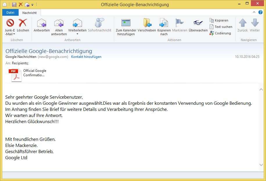Click the message body scroll down arrow
The height and width of the screenshot is (181, 266).
(x=261, y=165)
